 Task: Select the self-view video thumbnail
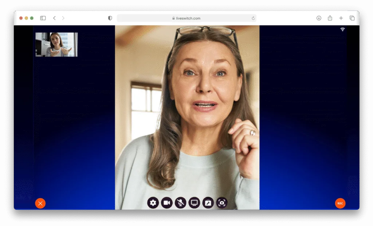56,44
